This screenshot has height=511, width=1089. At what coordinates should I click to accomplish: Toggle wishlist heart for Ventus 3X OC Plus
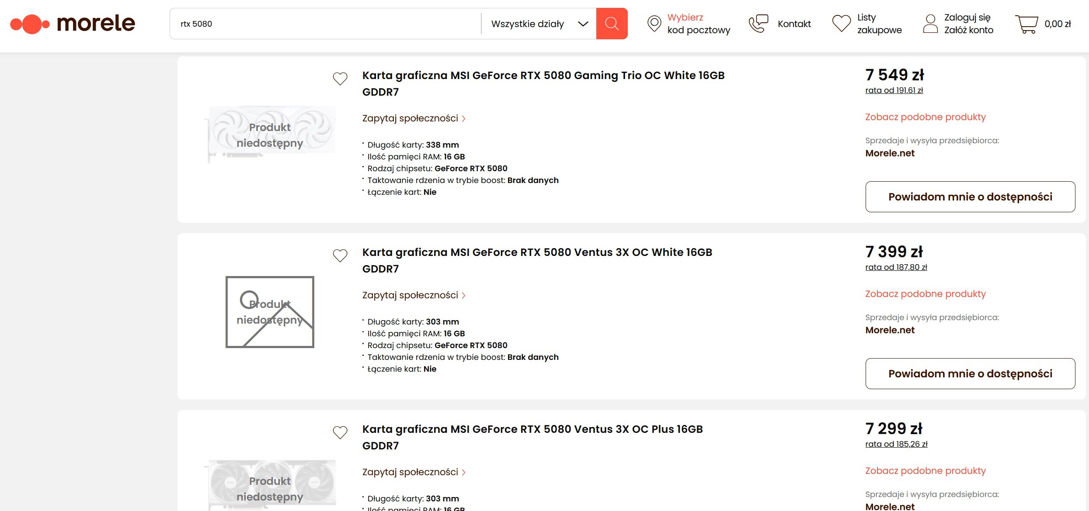pyautogui.click(x=340, y=432)
